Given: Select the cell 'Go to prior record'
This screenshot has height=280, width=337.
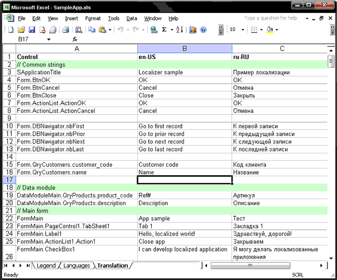Looking at the screenshot, I should [185, 134].
